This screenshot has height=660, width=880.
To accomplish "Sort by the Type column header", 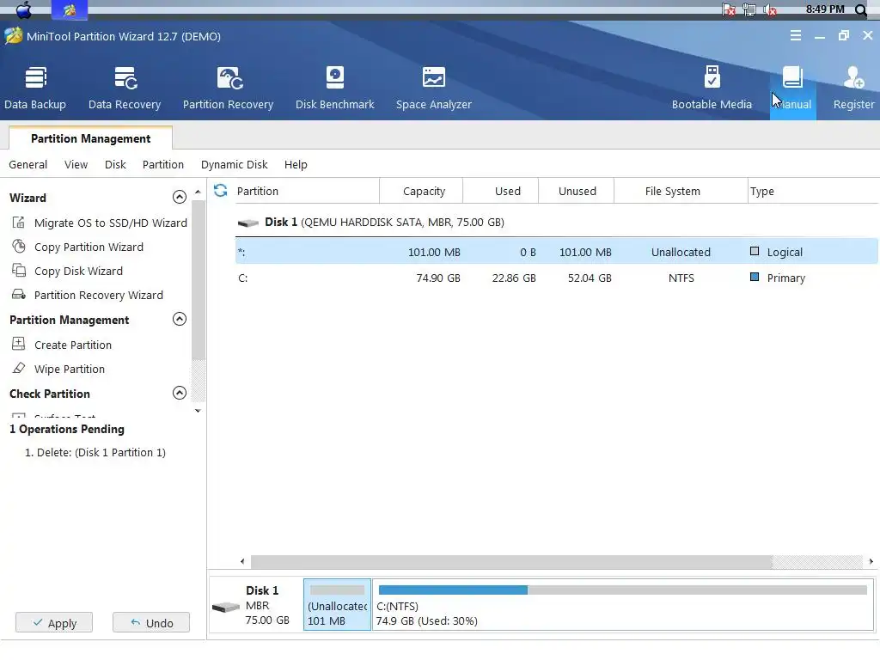I will 761,191.
